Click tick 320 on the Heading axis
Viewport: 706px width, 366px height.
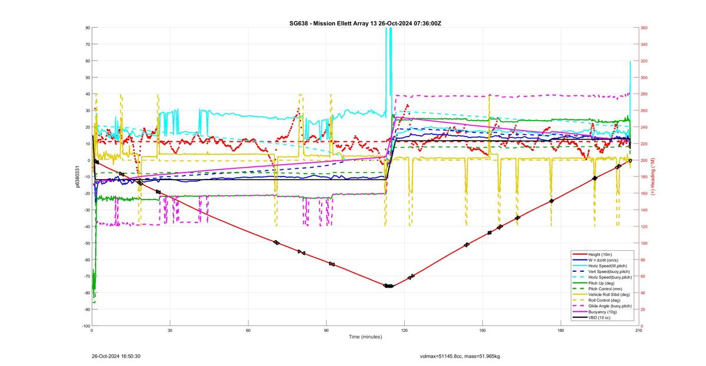(644, 61)
